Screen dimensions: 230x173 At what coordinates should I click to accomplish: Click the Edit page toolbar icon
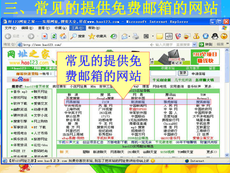(x=146, y=36)
